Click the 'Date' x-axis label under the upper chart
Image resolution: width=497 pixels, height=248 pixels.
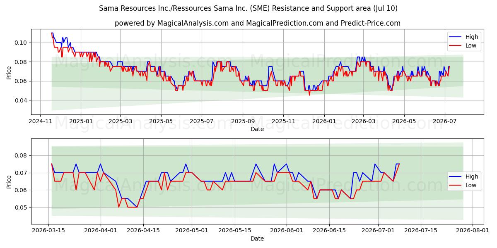tap(257, 129)
